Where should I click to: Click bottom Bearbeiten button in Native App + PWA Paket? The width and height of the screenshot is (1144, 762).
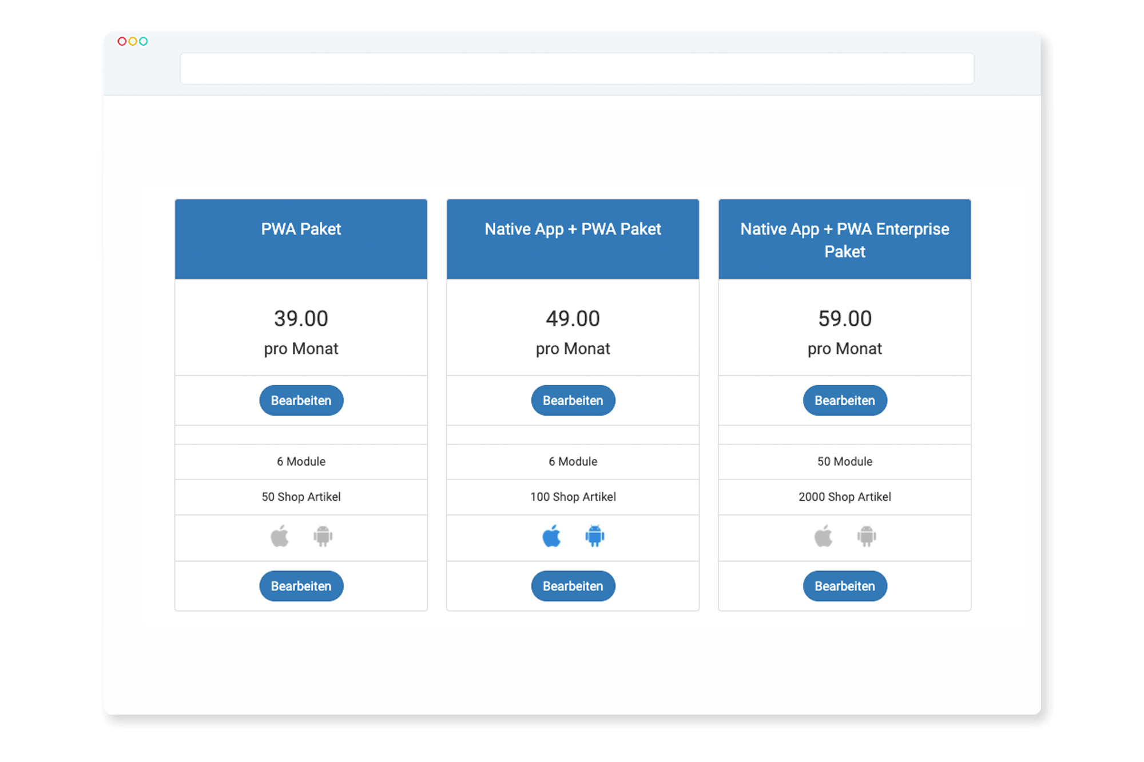(x=573, y=586)
